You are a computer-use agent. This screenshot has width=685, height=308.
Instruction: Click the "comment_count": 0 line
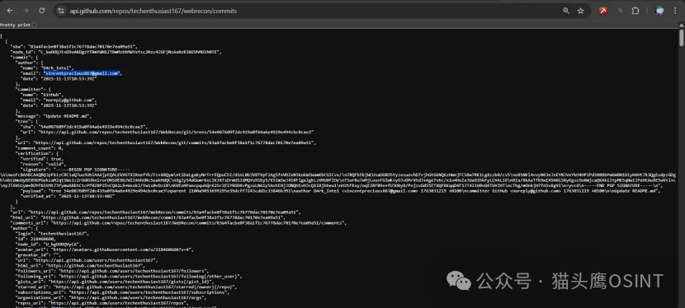point(40,147)
